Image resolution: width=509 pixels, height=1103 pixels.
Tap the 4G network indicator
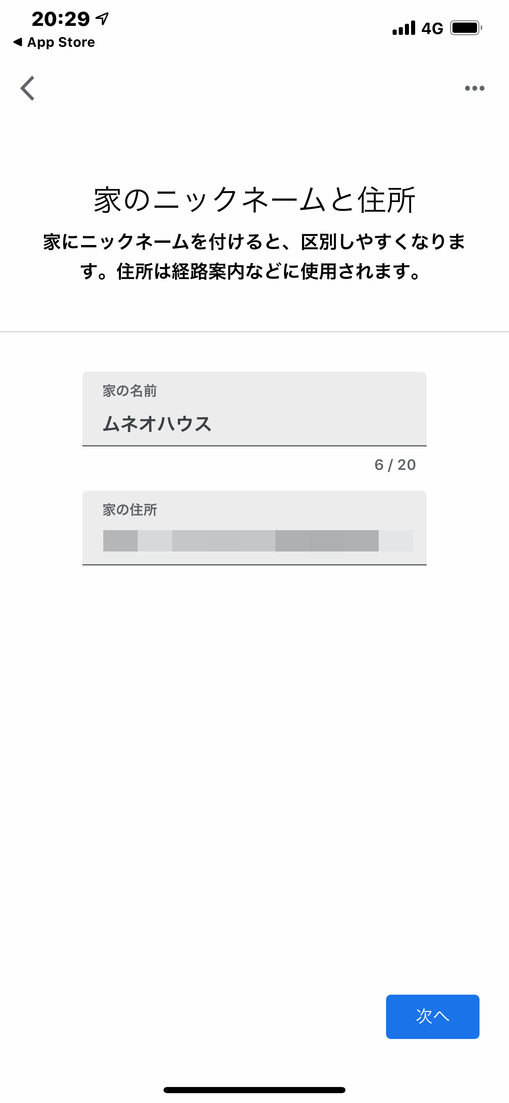coord(432,28)
